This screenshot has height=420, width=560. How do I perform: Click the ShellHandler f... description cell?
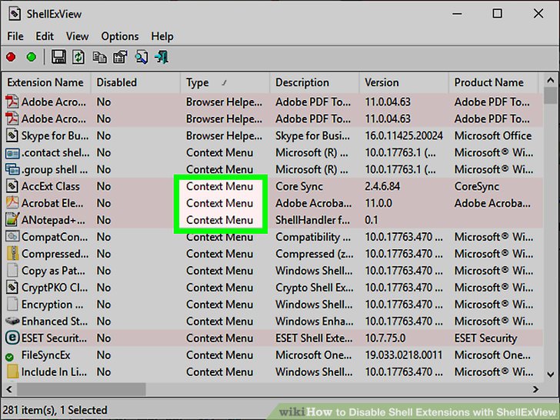312,220
